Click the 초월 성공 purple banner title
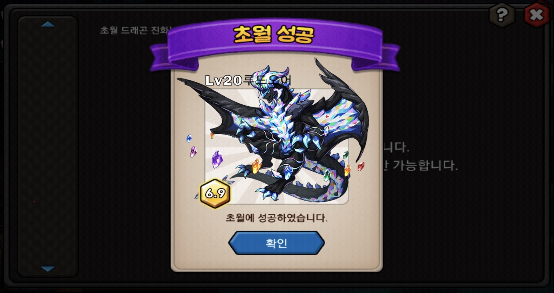554x293 pixels. click(274, 34)
